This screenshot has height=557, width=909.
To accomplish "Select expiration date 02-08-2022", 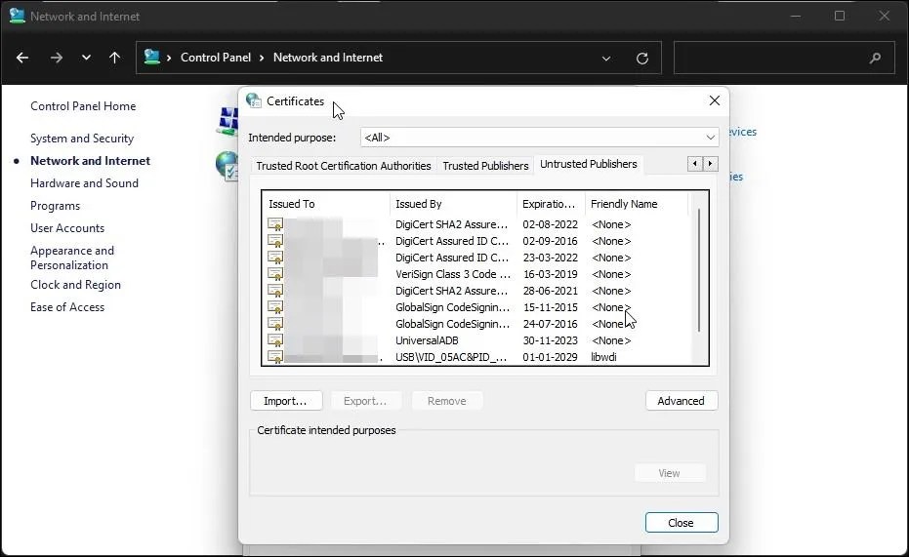I will point(550,224).
